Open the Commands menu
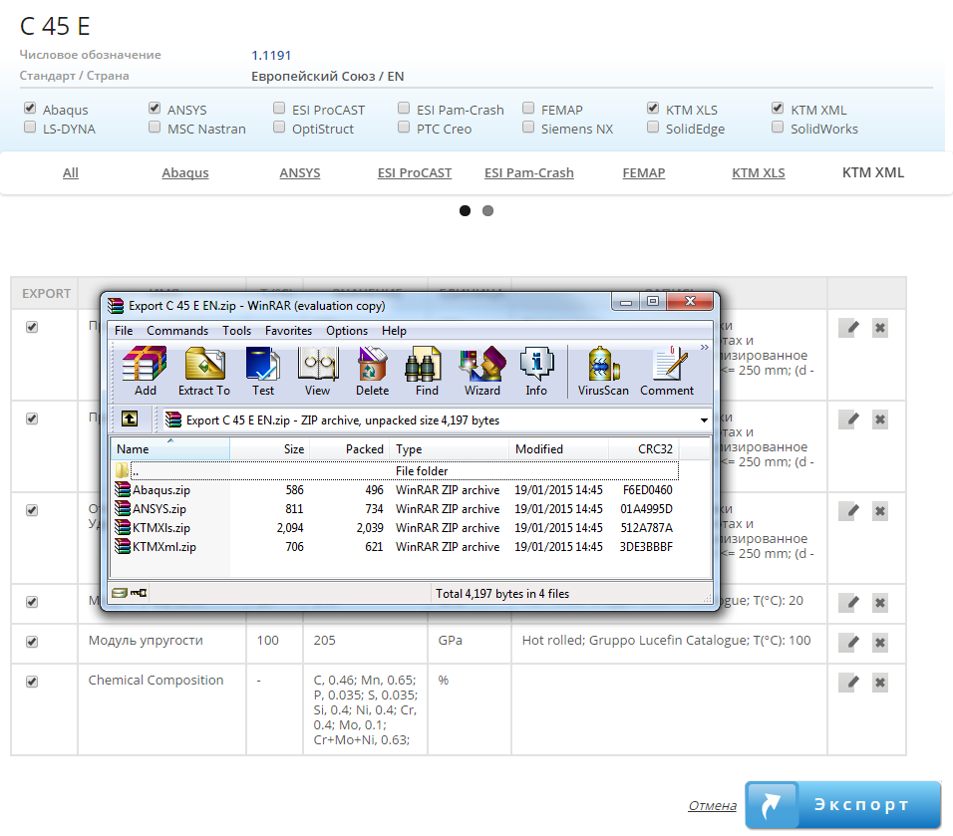The image size is (953, 836). click(177, 331)
